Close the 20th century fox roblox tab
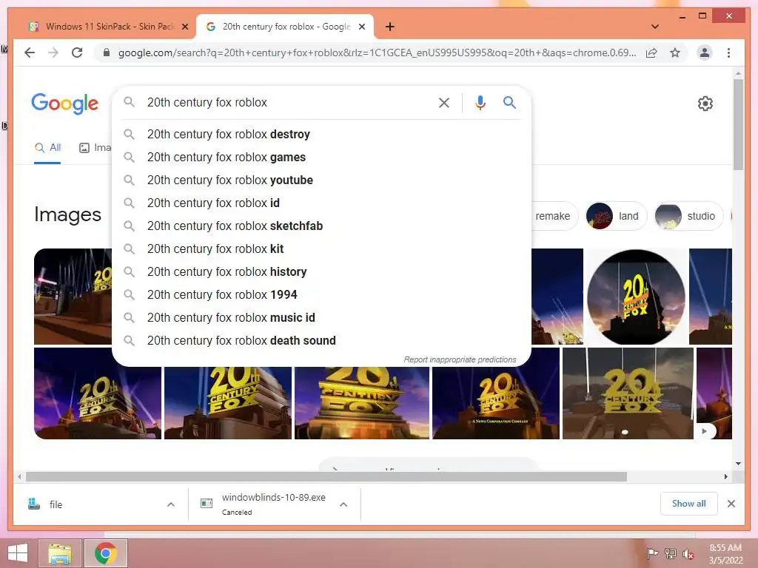 pos(361,27)
